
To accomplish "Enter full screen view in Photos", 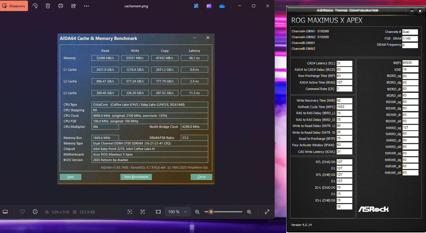I will [267, 212].
